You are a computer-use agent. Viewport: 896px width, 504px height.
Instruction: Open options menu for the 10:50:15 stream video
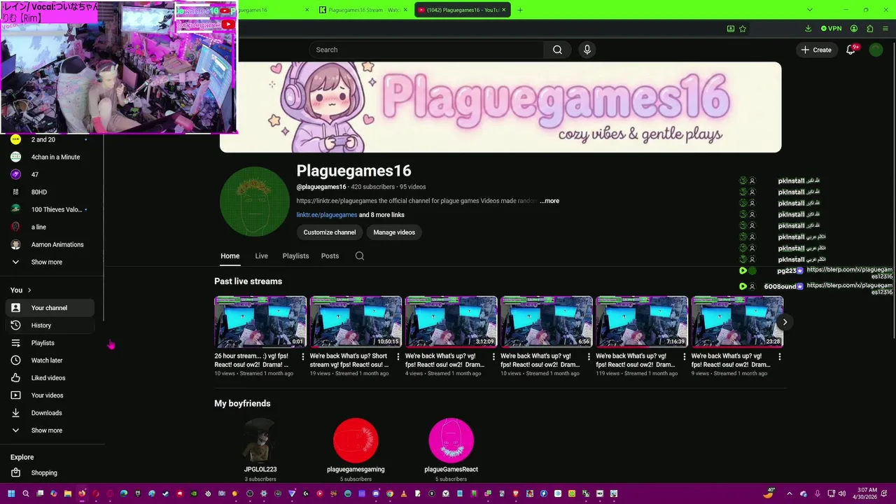click(x=398, y=357)
